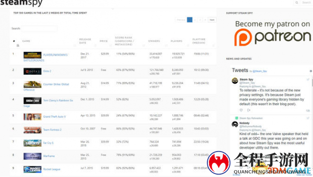313x177 pixels.
Task: Click the share icon on Steam Spy's tweet
Action: click(x=249, y=110)
